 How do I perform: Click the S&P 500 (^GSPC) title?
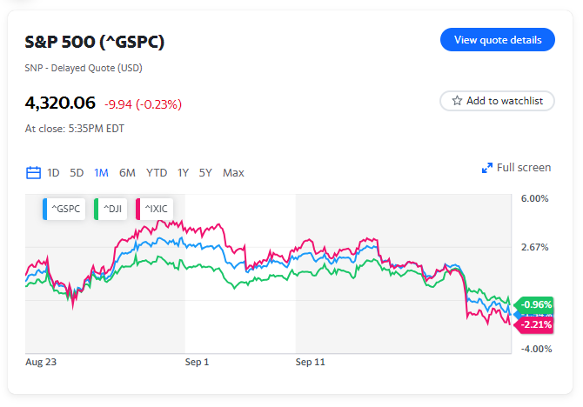pos(95,42)
